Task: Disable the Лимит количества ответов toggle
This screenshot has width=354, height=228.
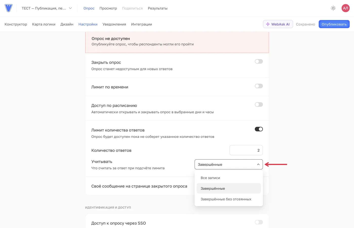Action: click(x=259, y=129)
